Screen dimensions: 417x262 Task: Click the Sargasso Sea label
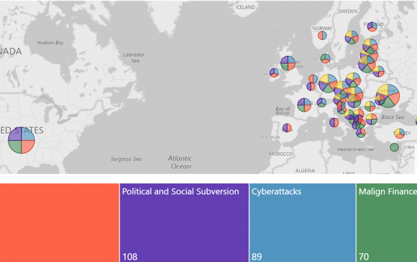click(x=126, y=159)
